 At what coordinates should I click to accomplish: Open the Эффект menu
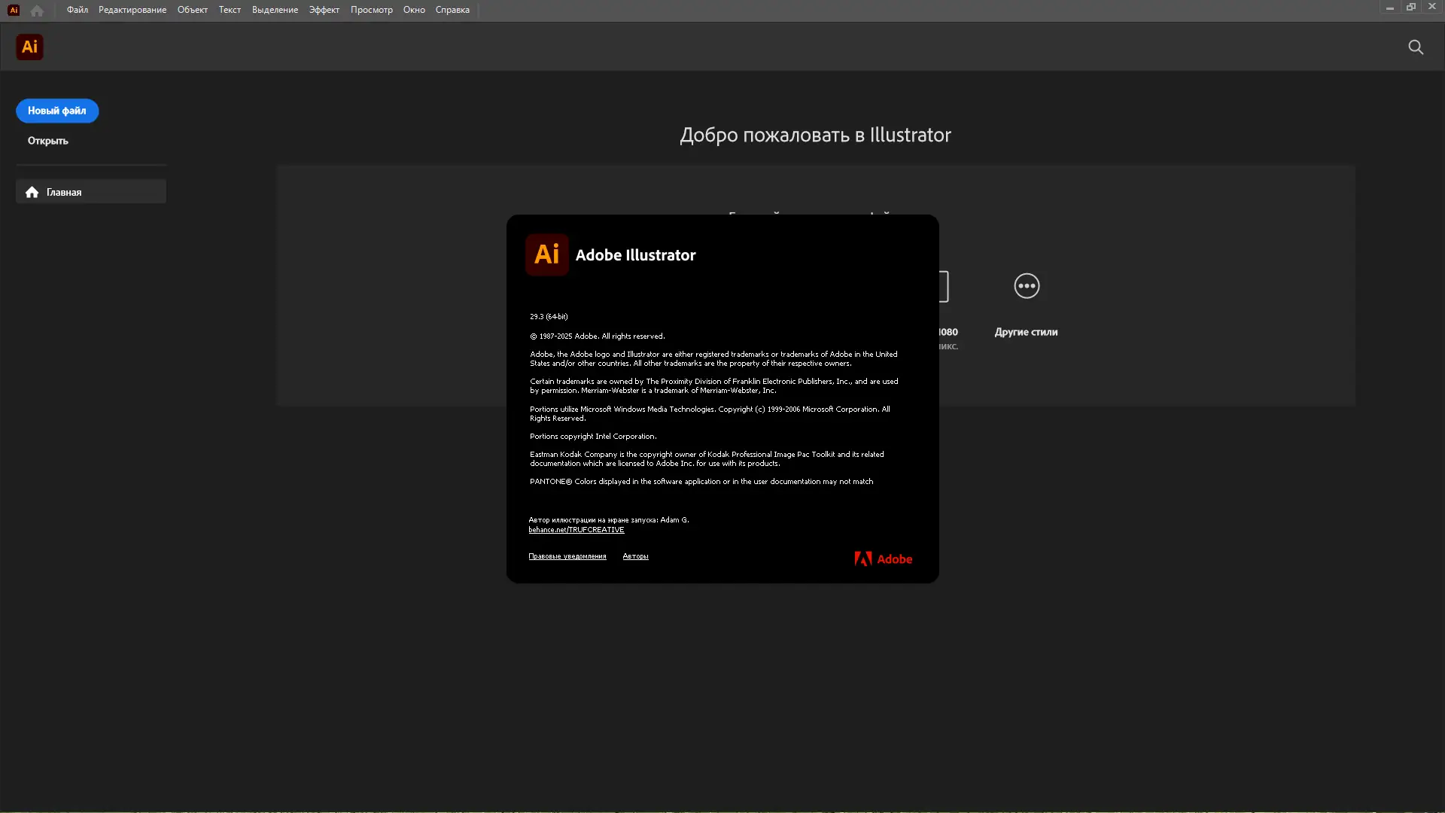click(x=324, y=10)
